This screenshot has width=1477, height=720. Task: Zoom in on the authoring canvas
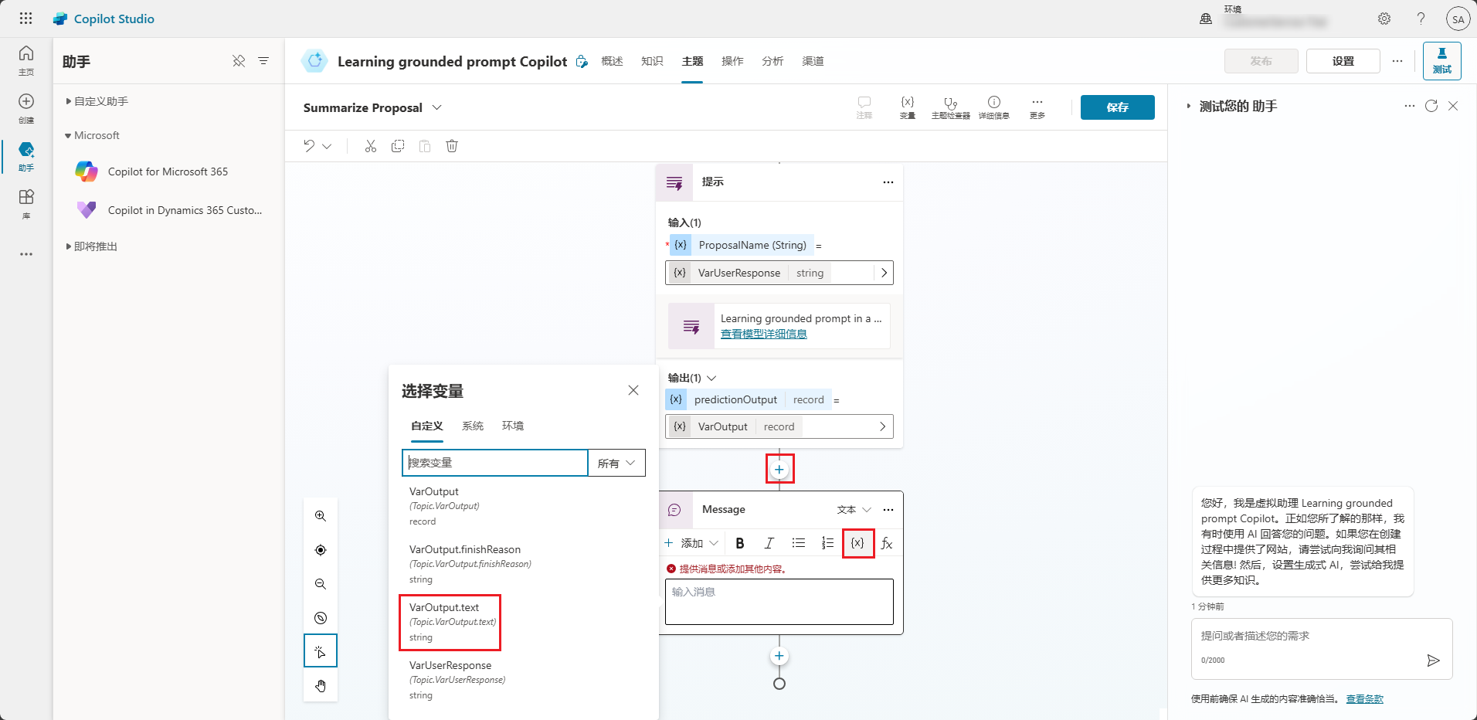click(x=321, y=516)
